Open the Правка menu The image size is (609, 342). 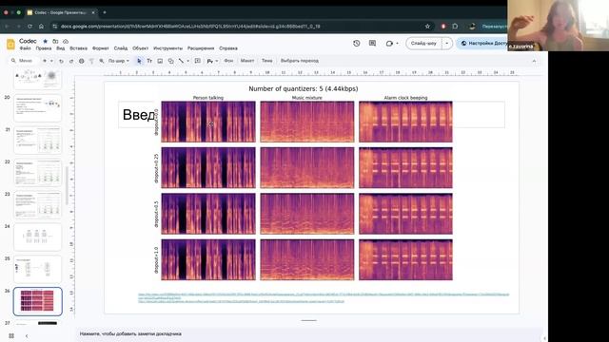(44, 48)
